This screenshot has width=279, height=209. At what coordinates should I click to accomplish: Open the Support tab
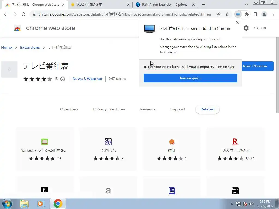(x=178, y=109)
